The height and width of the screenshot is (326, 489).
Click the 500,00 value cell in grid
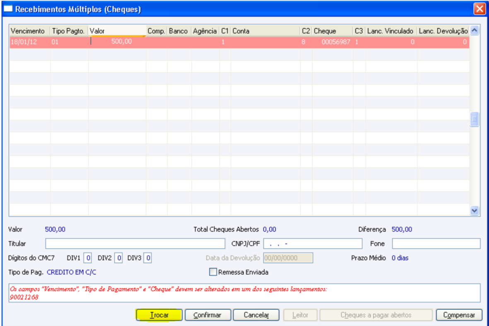tap(117, 41)
